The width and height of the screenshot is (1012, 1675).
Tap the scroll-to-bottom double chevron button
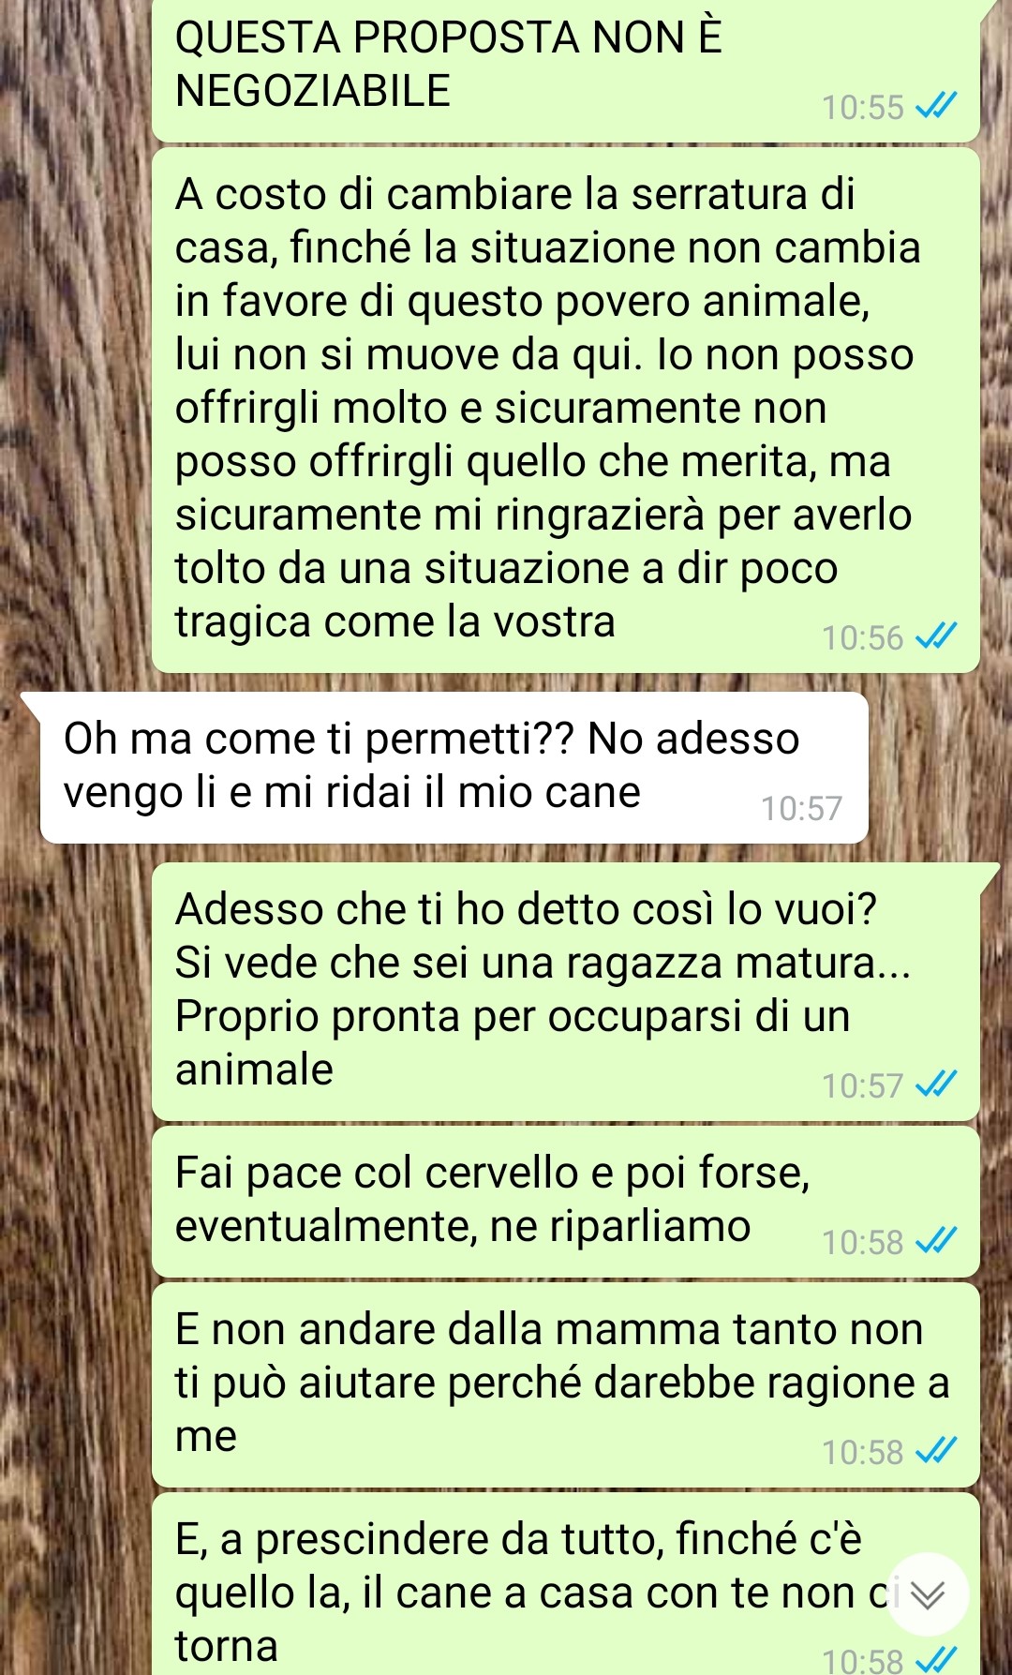coord(928,1594)
